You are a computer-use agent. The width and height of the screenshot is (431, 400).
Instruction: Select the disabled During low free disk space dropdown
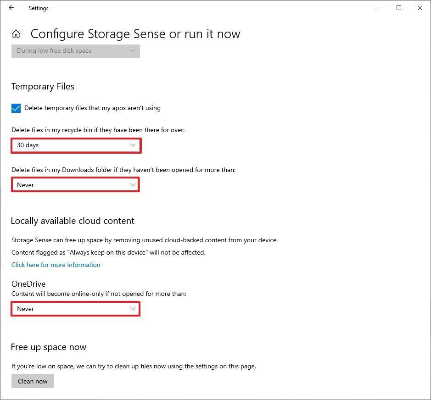(76, 50)
